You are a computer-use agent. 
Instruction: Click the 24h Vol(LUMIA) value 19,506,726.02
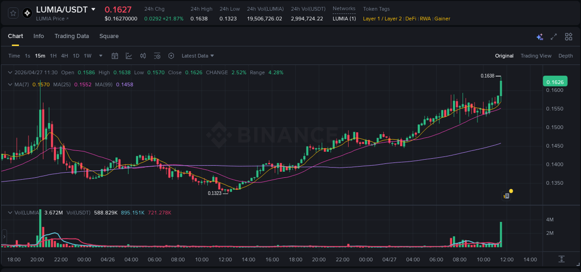click(x=264, y=19)
